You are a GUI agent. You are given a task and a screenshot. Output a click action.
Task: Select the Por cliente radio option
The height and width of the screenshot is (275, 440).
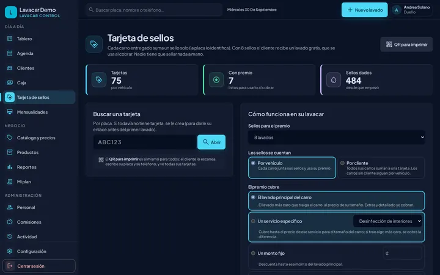point(342,163)
